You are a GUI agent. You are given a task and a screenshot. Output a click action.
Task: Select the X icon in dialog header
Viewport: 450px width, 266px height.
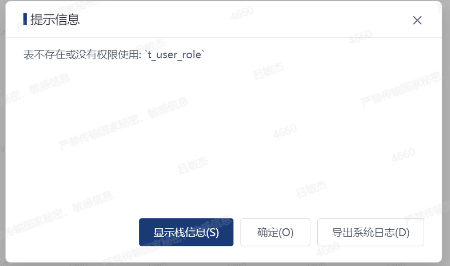417,20
